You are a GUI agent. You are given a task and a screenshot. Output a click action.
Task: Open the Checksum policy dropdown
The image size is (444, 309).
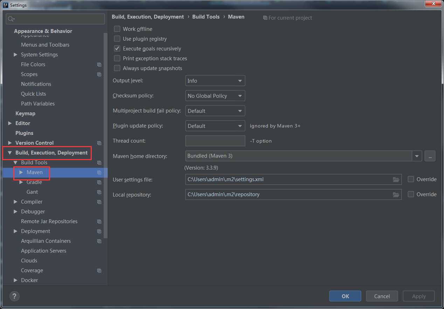(x=215, y=96)
